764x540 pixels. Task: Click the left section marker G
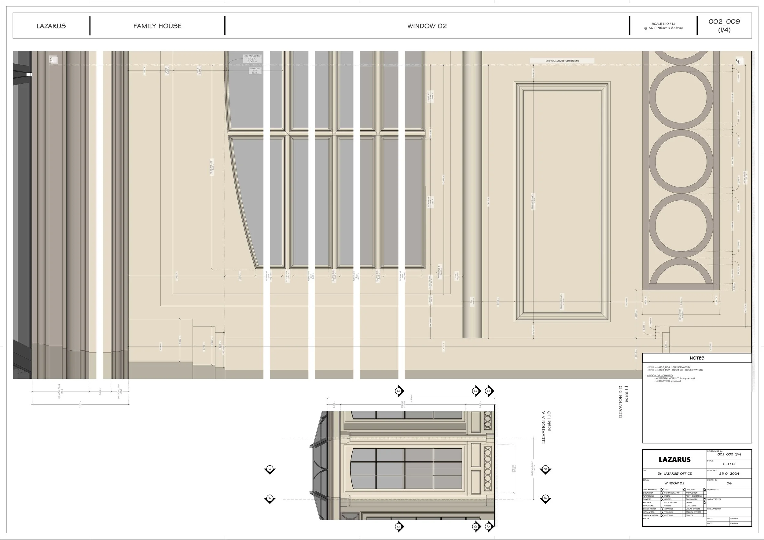point(270,469)
